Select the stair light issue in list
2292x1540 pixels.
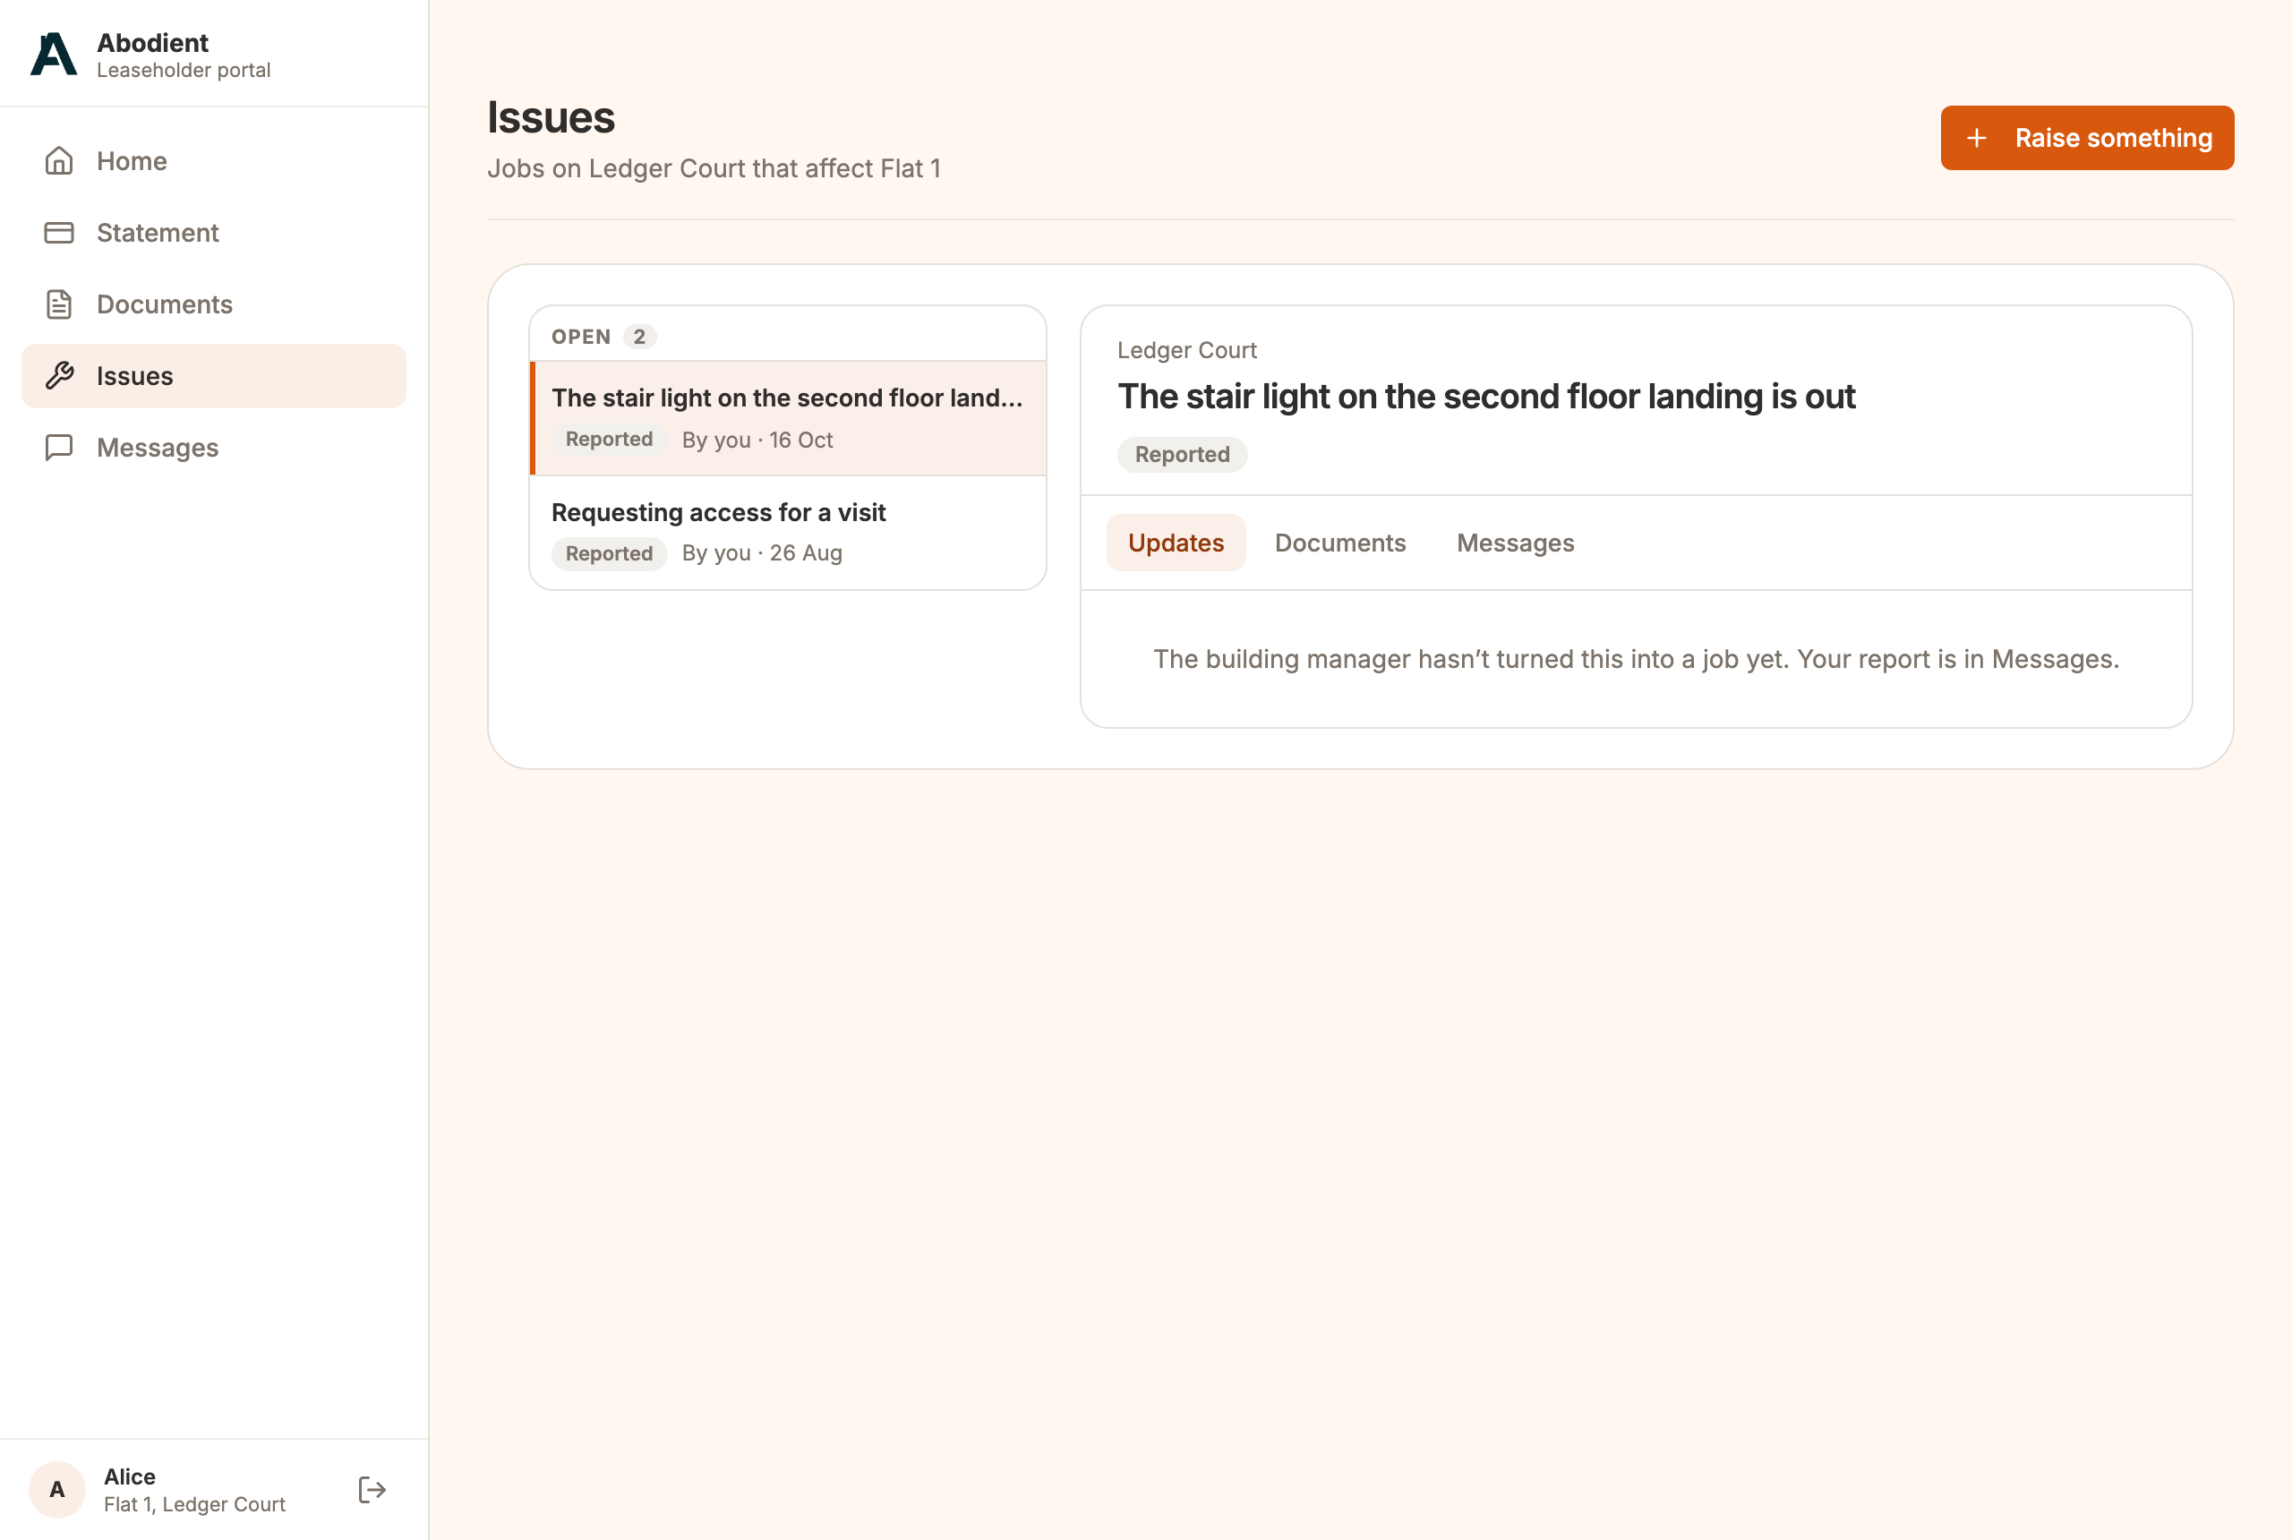click(x=788, y=418)
